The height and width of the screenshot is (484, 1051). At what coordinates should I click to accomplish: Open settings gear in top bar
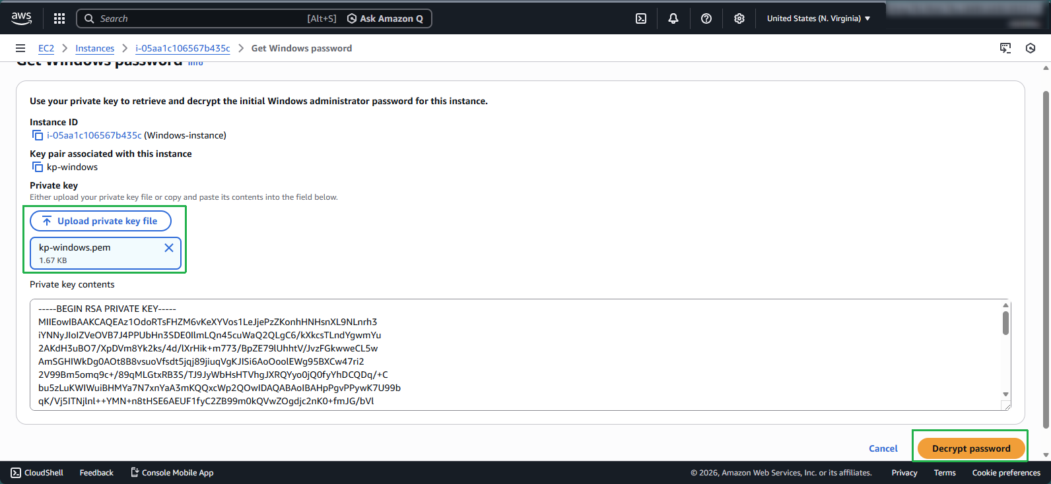(x=739, y=18)
